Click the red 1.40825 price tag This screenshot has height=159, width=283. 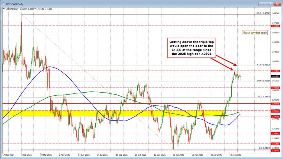[x=276, y=88]
